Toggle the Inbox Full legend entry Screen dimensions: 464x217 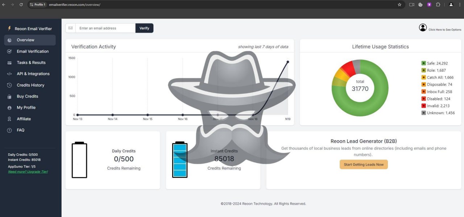[x=436, y=92]
